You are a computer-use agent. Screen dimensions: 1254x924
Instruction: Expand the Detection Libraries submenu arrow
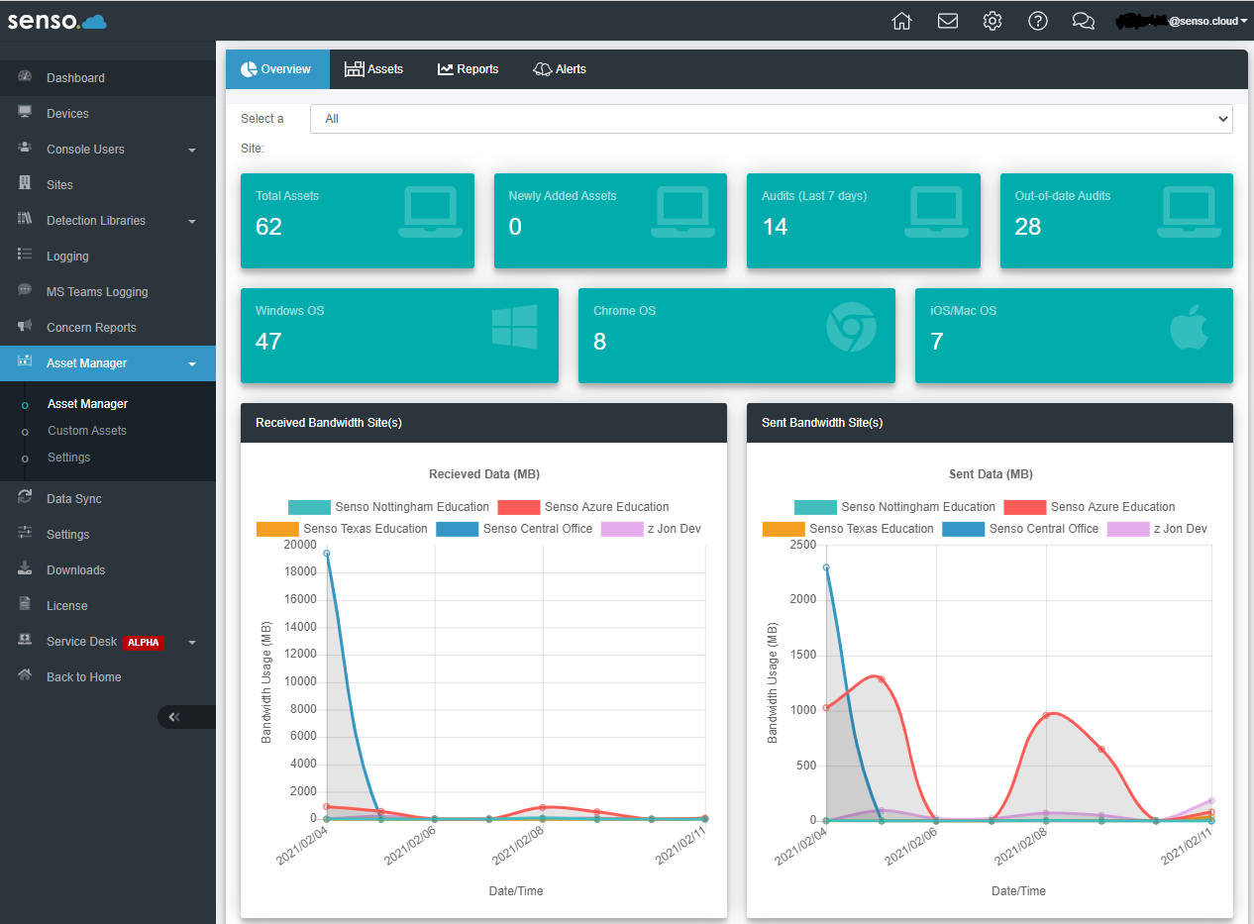[192, 222]
